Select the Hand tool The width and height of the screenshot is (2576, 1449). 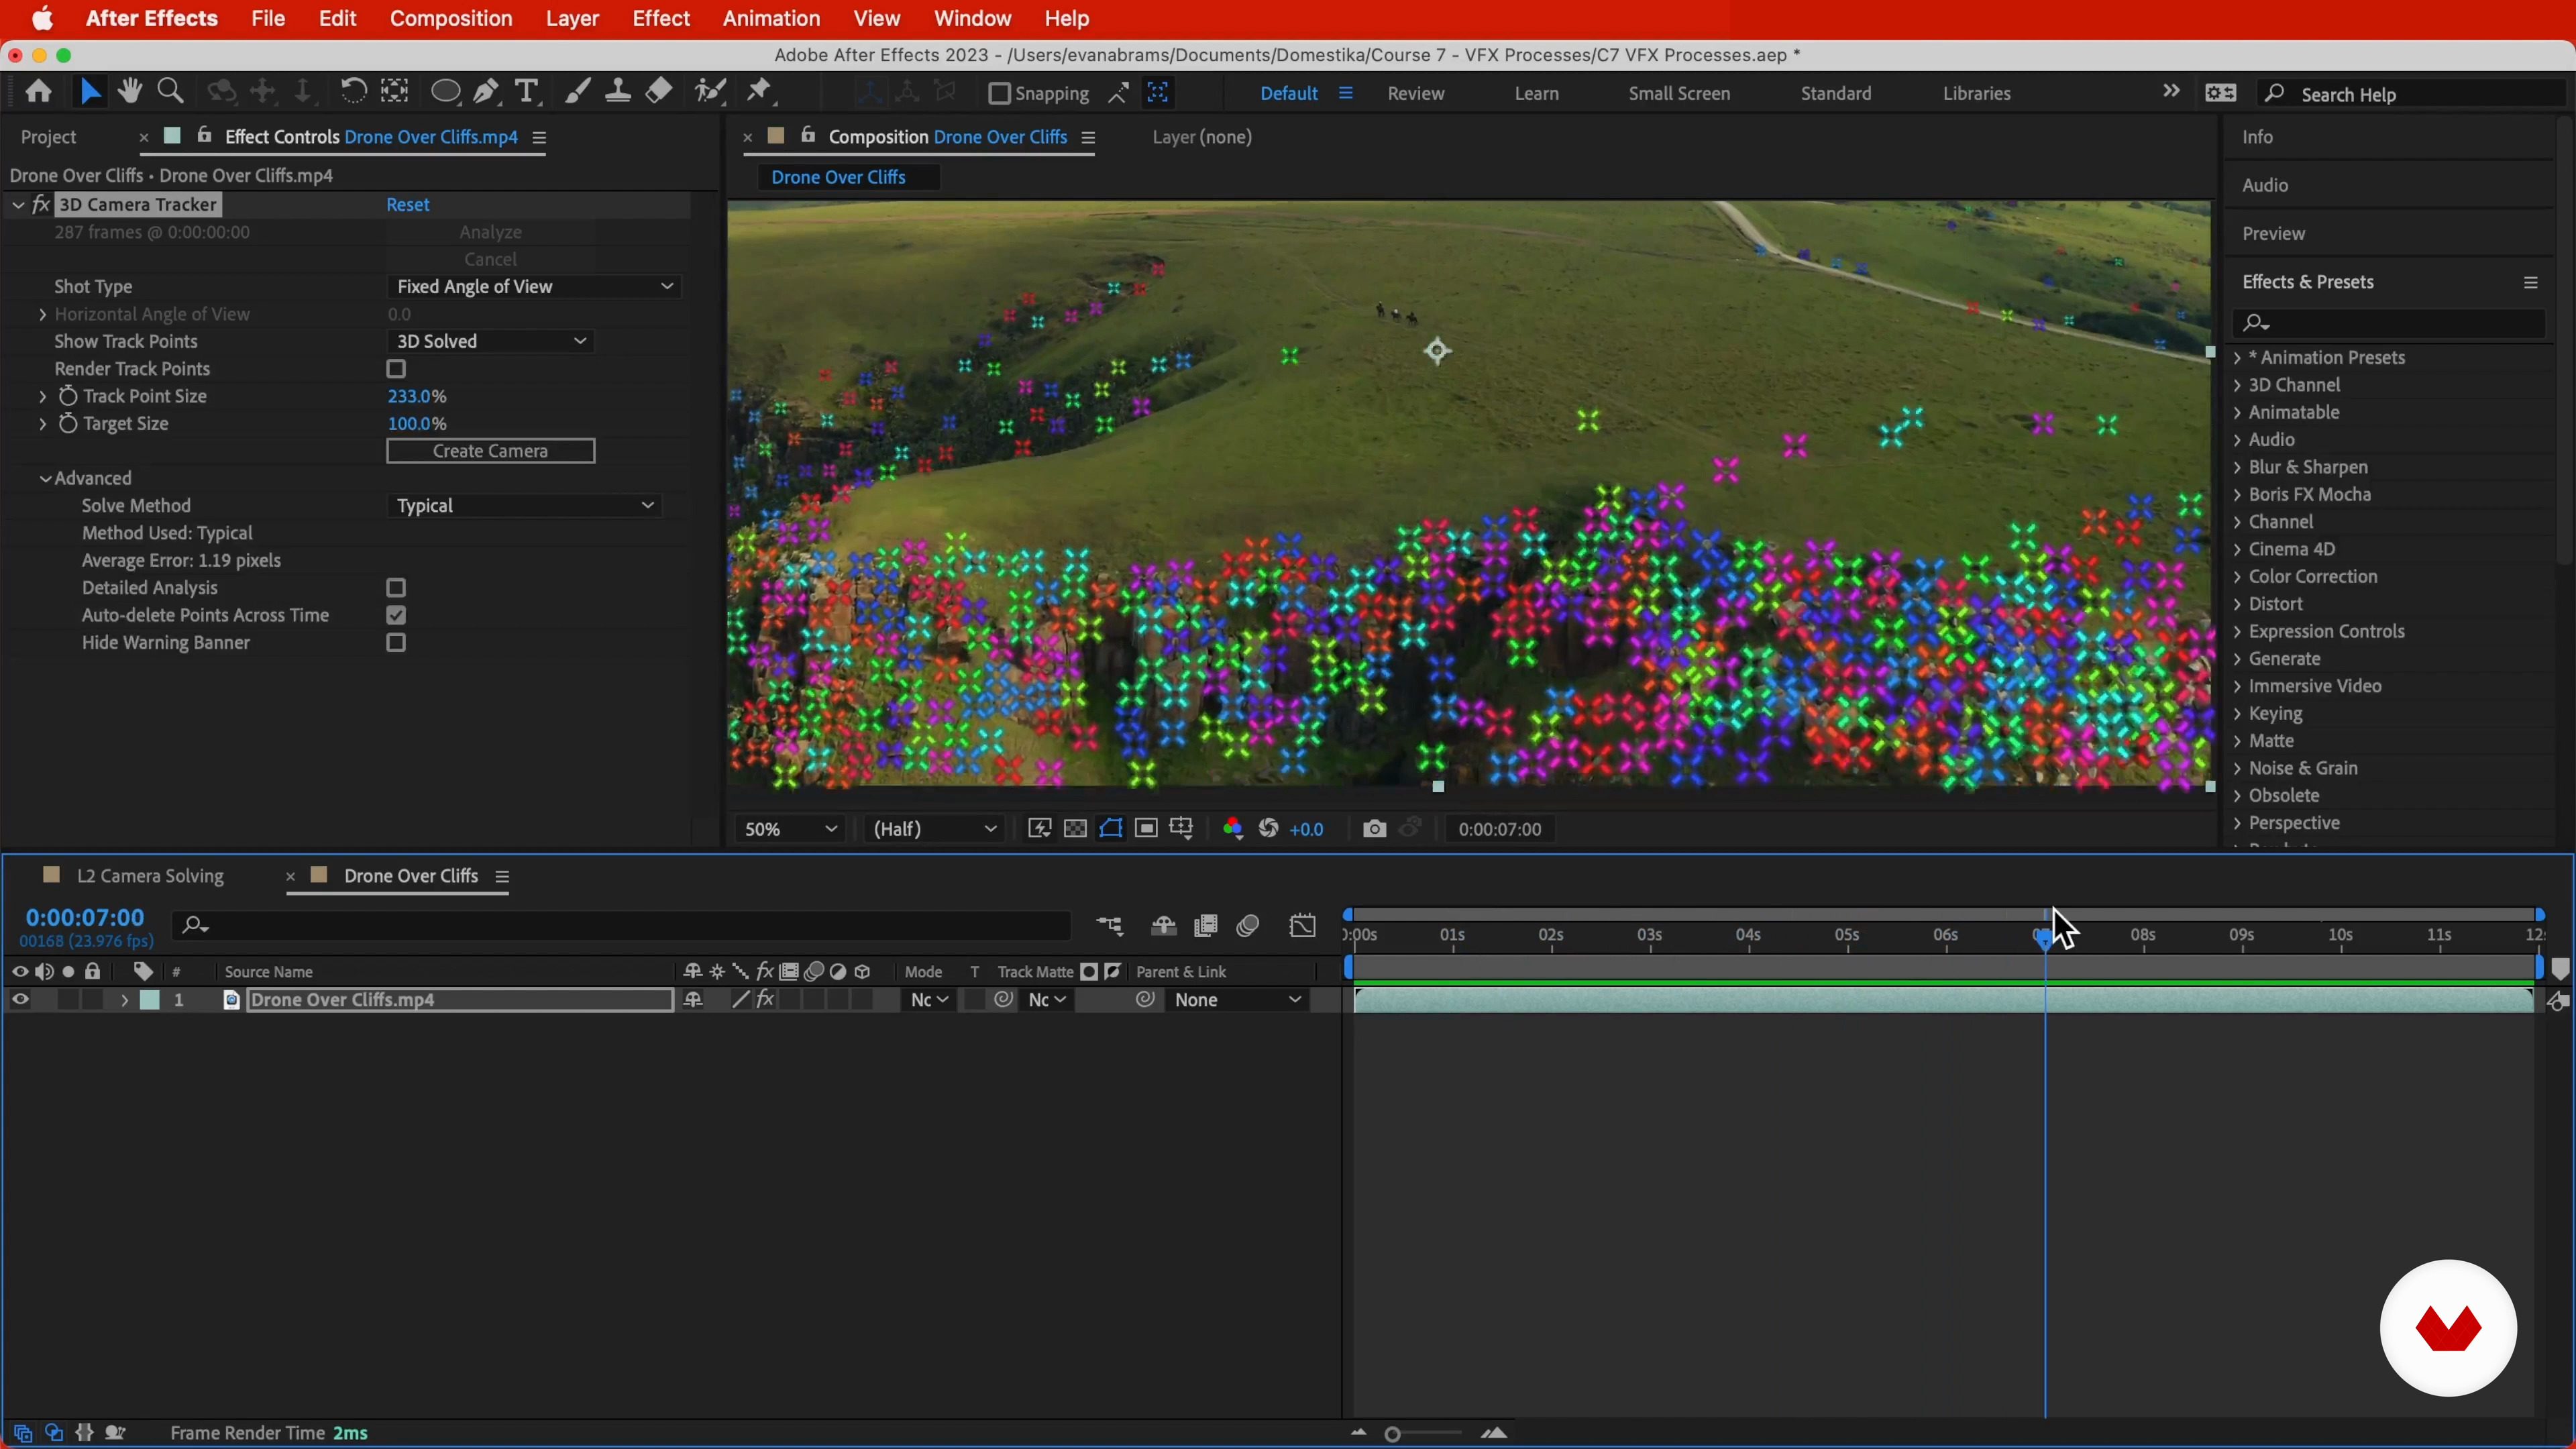pos(129,92)
